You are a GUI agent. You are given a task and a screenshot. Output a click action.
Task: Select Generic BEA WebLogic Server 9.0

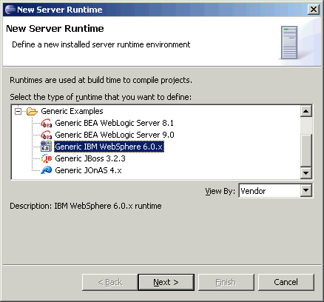(x=115, y=135)
